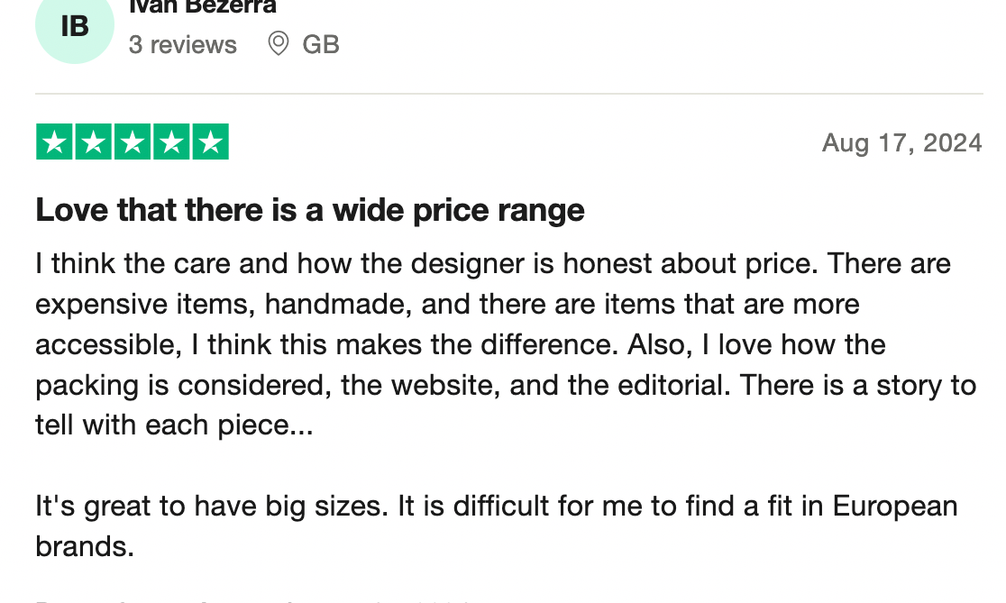Click the sentence starting 'I think the care'
Image resolution: width=1006 pixels, height=603 pixels.
(x=426, y=264)
